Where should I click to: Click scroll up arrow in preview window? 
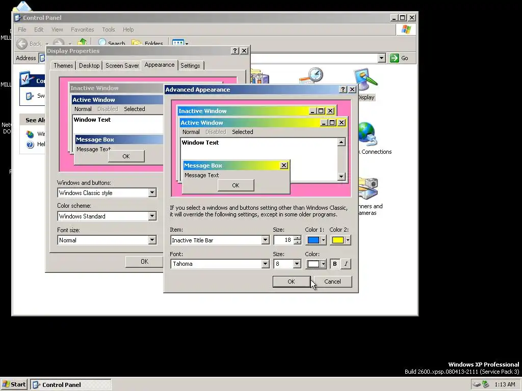(341, 143)
